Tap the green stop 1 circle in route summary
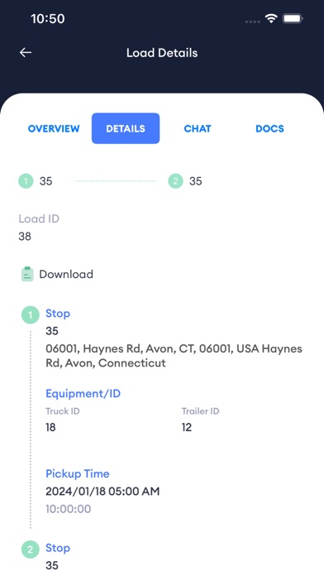This screenshot has width=324, height=576. pyautogui.click(x=26, y=181)
